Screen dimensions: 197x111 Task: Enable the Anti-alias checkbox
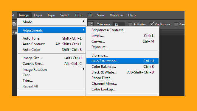(x=130, y=24)
